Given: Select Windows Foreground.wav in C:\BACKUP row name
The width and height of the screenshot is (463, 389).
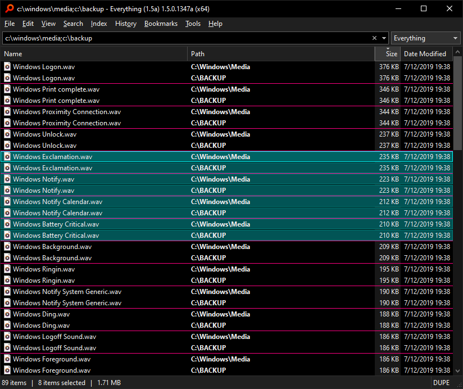Looking at the screenshot, I should point(52,370).
